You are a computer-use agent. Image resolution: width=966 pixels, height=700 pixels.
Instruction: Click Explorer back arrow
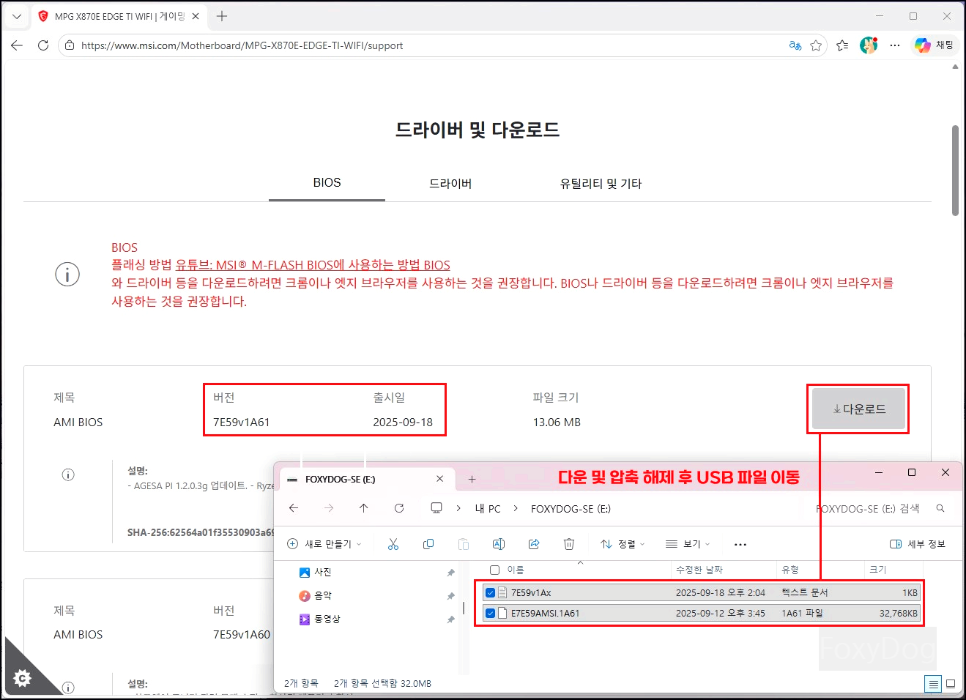point(294,508)
